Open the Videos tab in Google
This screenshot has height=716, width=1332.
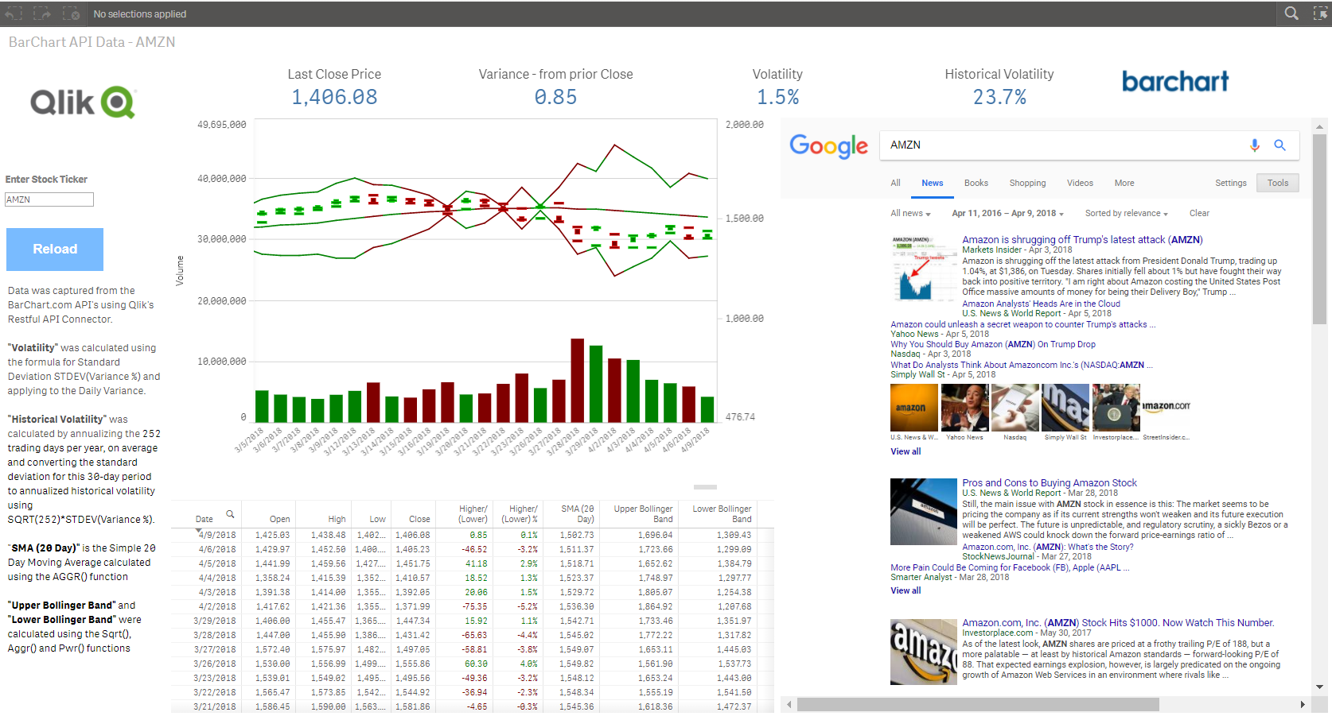coord(1080,183)
